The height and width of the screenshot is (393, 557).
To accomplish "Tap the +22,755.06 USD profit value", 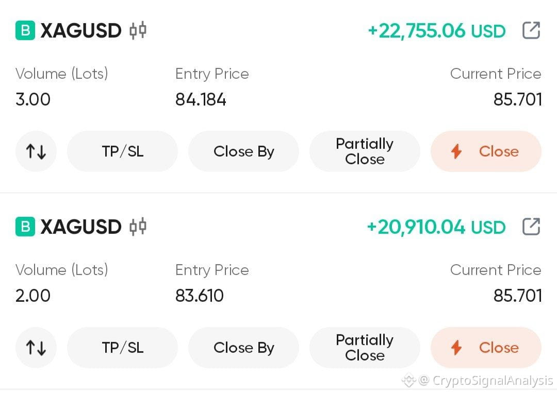I will click(437, 31).
